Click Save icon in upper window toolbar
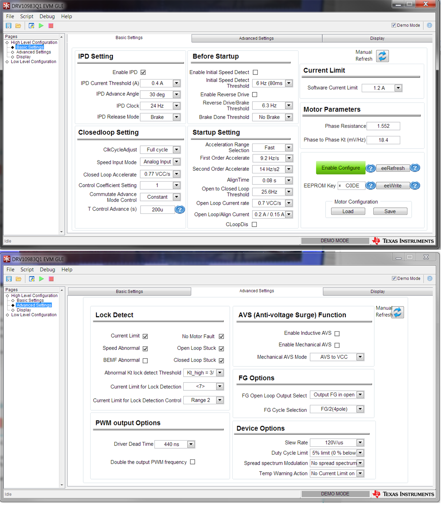This screenshot has height=506, width=441. [9, 26]
